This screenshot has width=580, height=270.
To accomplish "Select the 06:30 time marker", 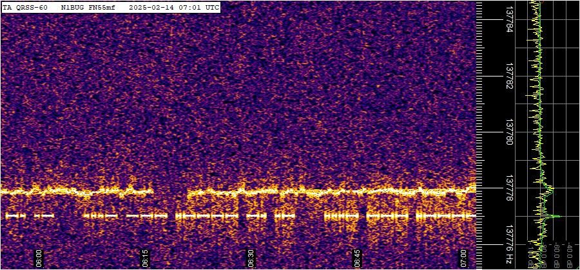I will coord(250,257).
